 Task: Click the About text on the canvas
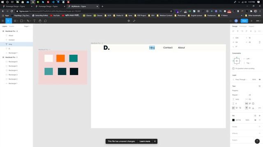[x=181, y=48]
